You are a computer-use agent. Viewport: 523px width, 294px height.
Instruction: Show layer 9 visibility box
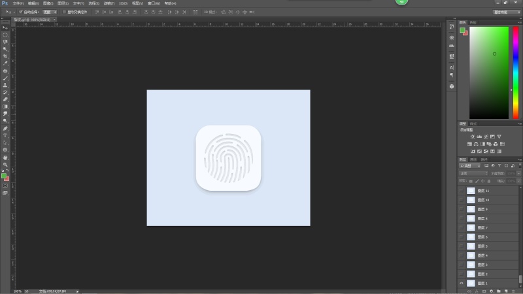click(462, 209)
